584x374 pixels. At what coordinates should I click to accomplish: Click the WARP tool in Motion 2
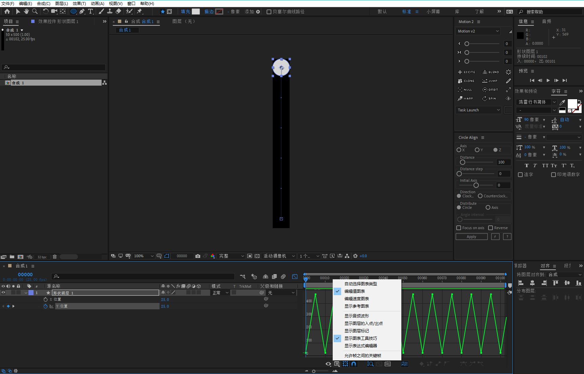point(465,98)
